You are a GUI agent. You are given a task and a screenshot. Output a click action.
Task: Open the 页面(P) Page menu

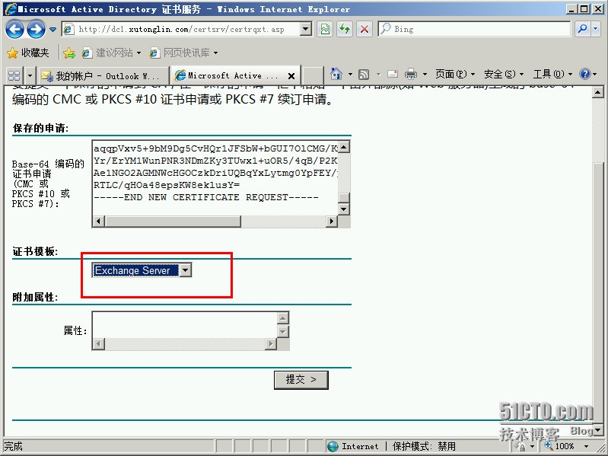pos(455,74)
